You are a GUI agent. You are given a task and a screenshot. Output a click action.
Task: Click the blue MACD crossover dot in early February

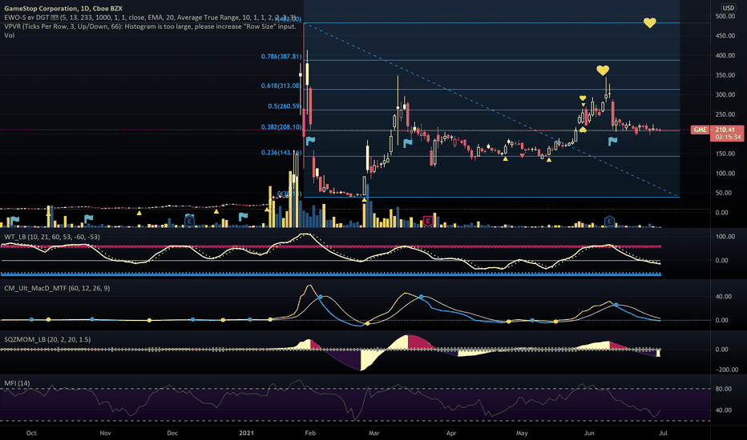[x=320, y=297]
